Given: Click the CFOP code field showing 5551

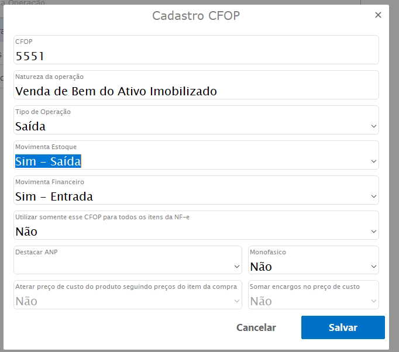Looking at the screenshot, I should tap(196, 56).
